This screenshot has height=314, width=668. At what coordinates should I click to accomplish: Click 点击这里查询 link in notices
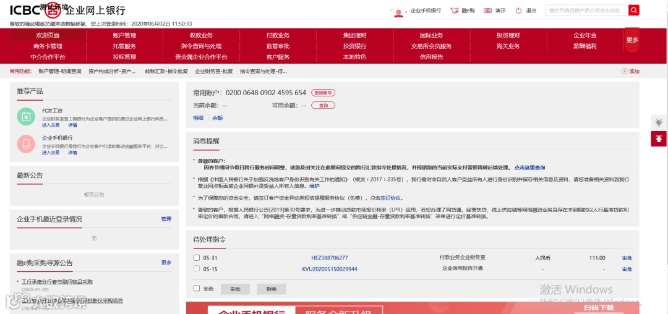pos(529,168)
